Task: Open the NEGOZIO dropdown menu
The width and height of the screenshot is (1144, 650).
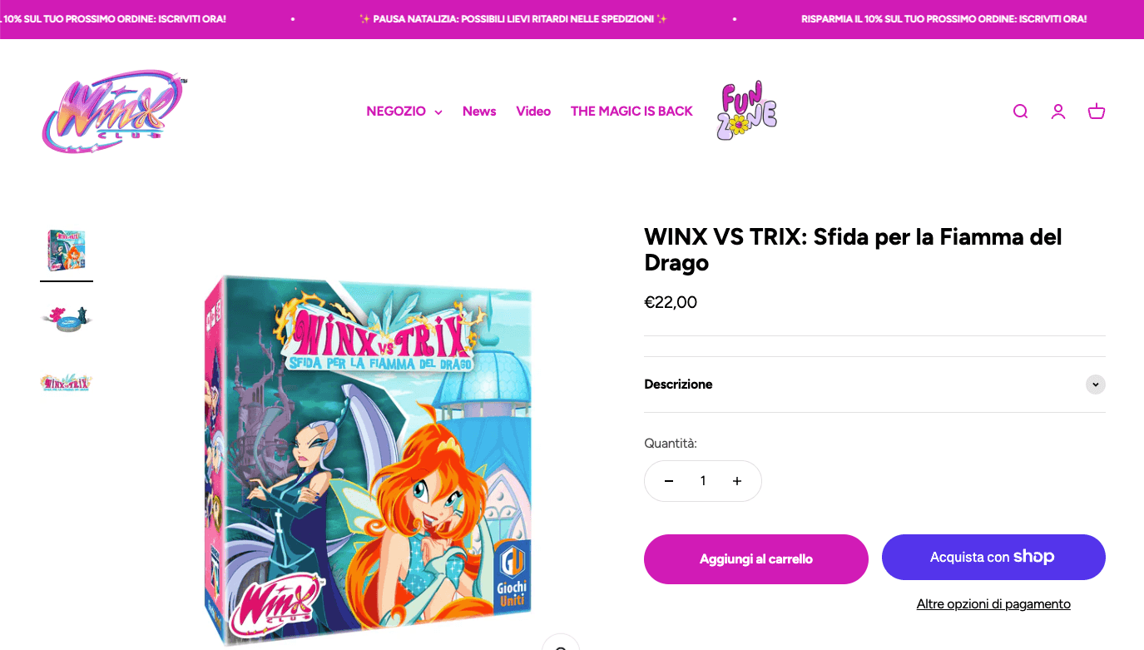Action: pos(404,112)
